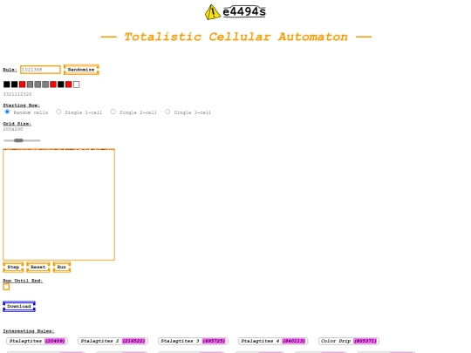Click the white color swatch in rule row
Viewport: 471px width, 353px height.
click(76, 85)
